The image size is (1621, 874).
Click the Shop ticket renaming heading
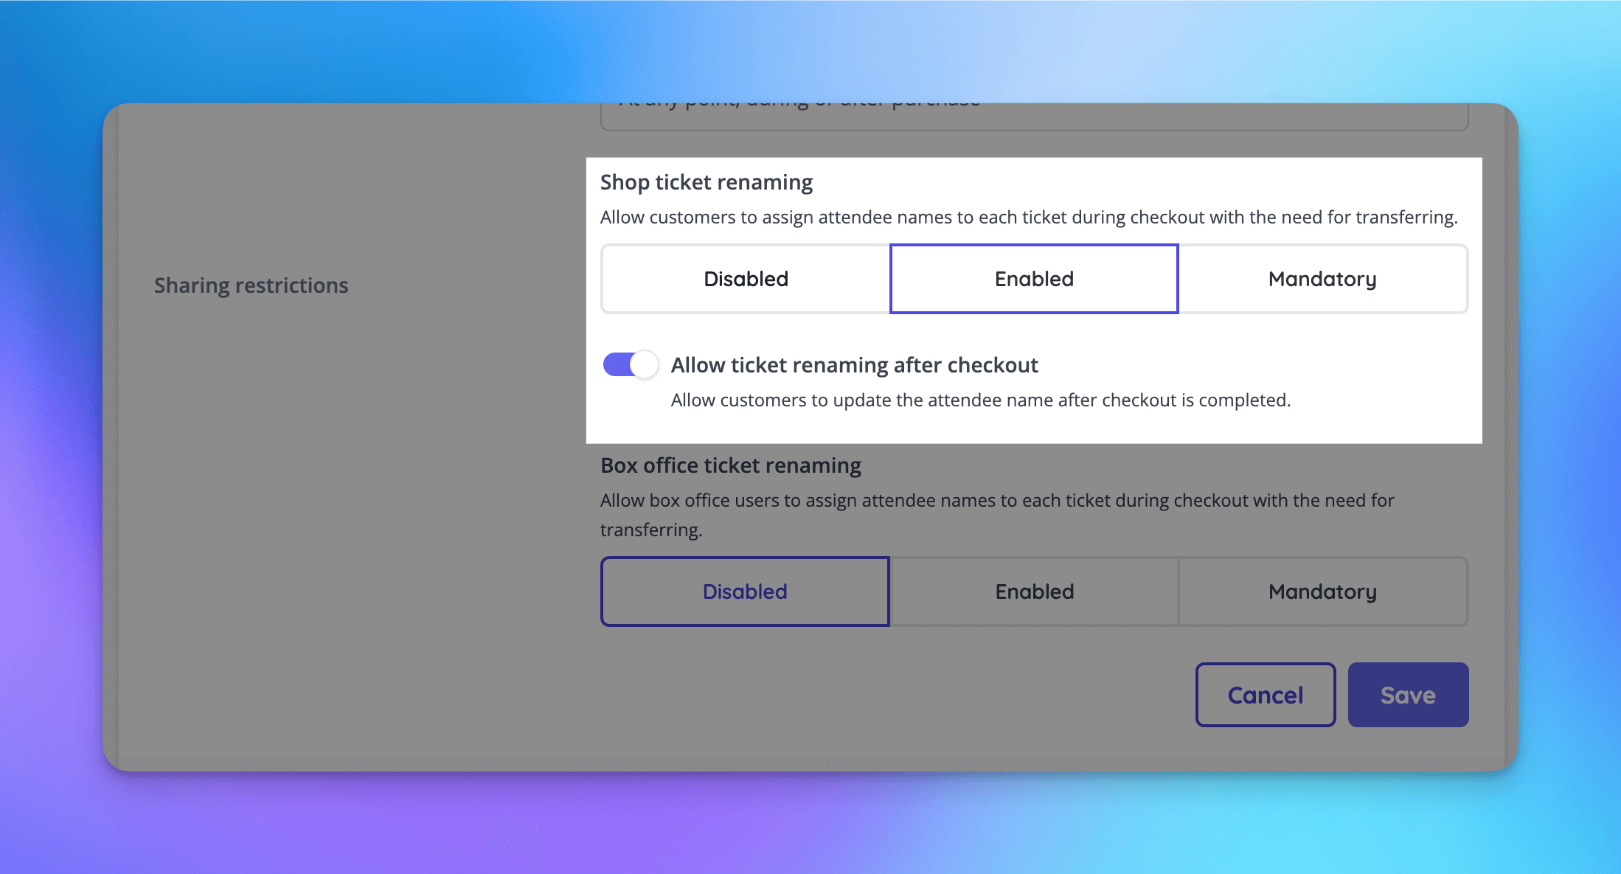(706, 182)
